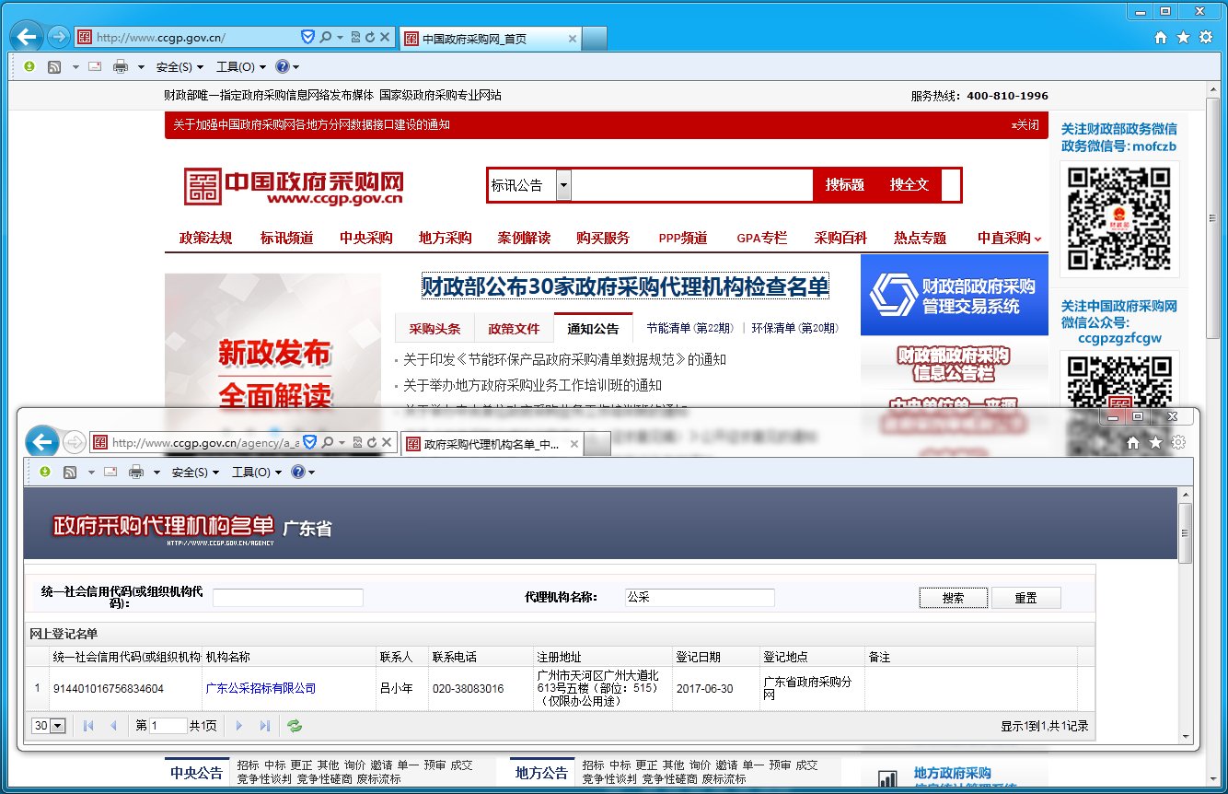
Task: Open 中央采购 in the red navigation bar
Action: coord(365,238)
